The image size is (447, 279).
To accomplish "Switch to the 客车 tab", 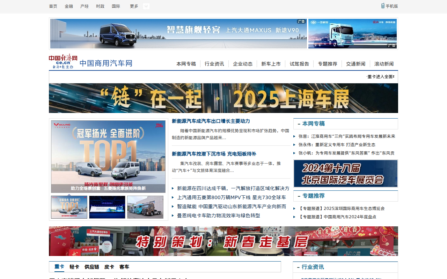I will click(x=124, y=267).
